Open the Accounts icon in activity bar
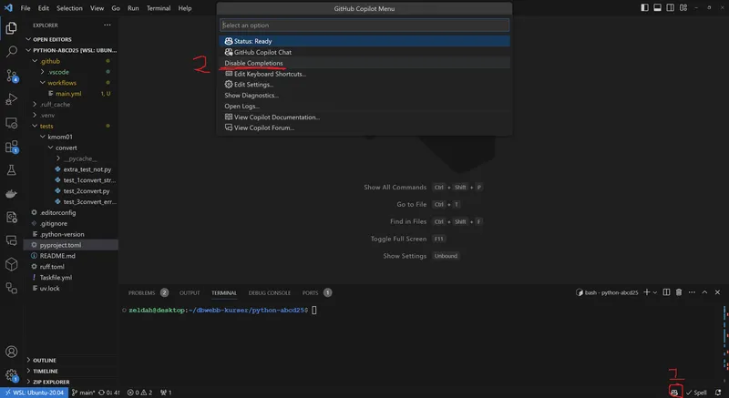Viewport: 729px width, 398px height. (12, 351)
